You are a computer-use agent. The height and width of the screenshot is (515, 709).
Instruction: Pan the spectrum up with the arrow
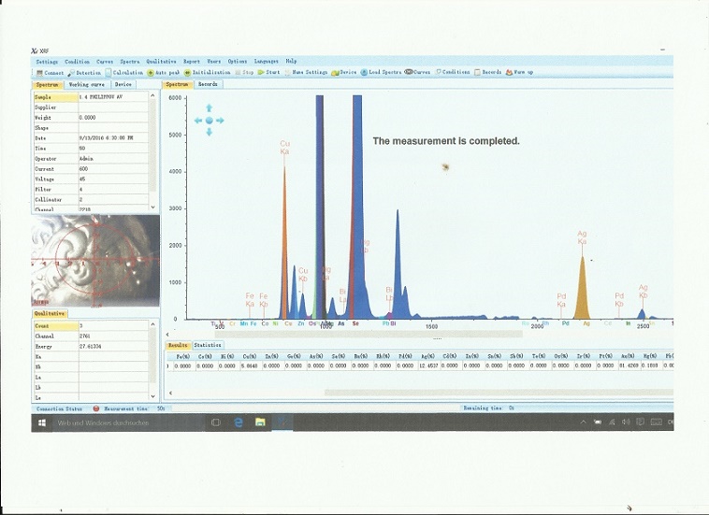click(209, 107)
